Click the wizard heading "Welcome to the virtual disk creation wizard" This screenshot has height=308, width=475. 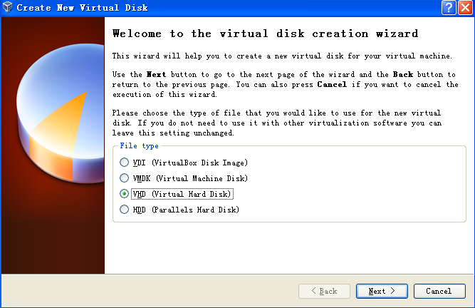(266, 34)
